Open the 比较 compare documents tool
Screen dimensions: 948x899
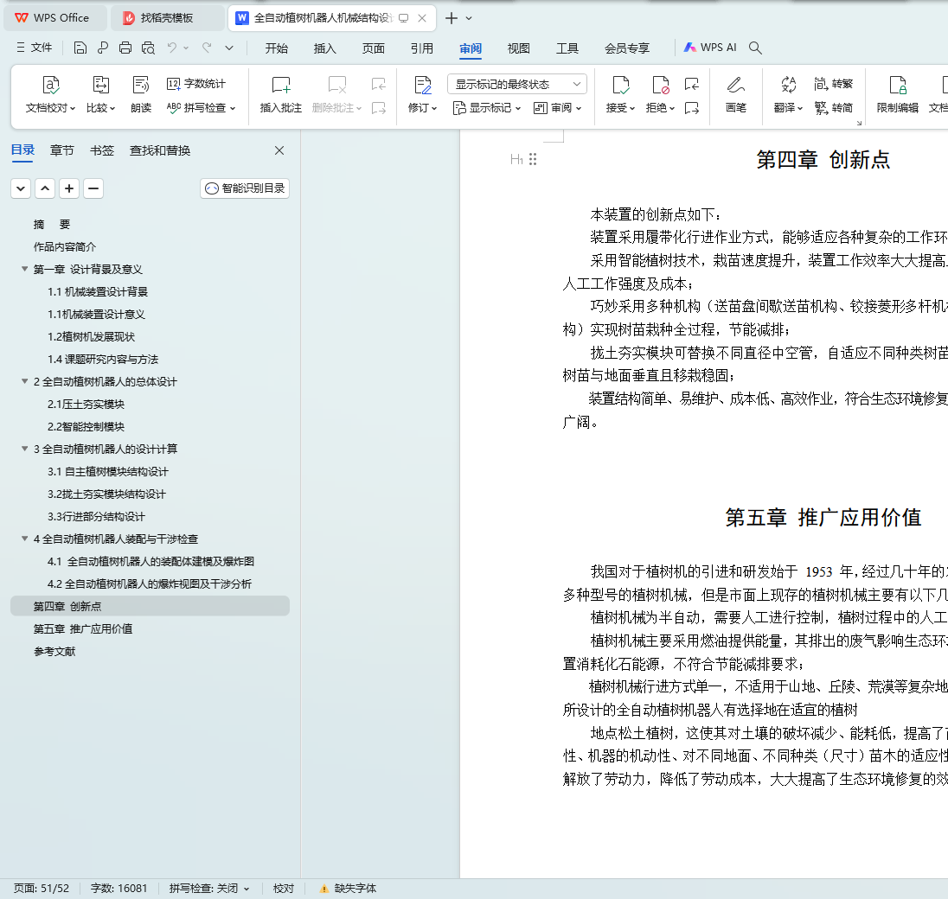100,94
